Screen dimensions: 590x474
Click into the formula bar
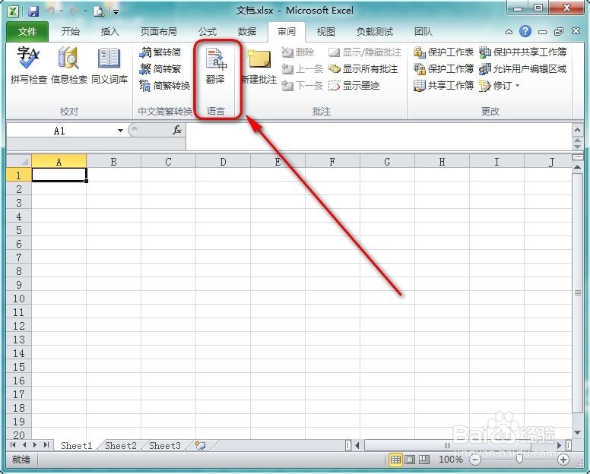coord(378,137)
